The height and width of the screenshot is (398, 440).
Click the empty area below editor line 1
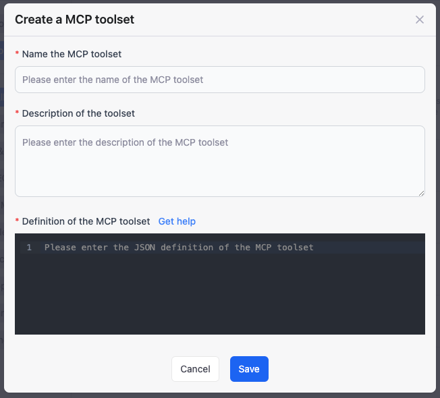[x=219, y=297]
